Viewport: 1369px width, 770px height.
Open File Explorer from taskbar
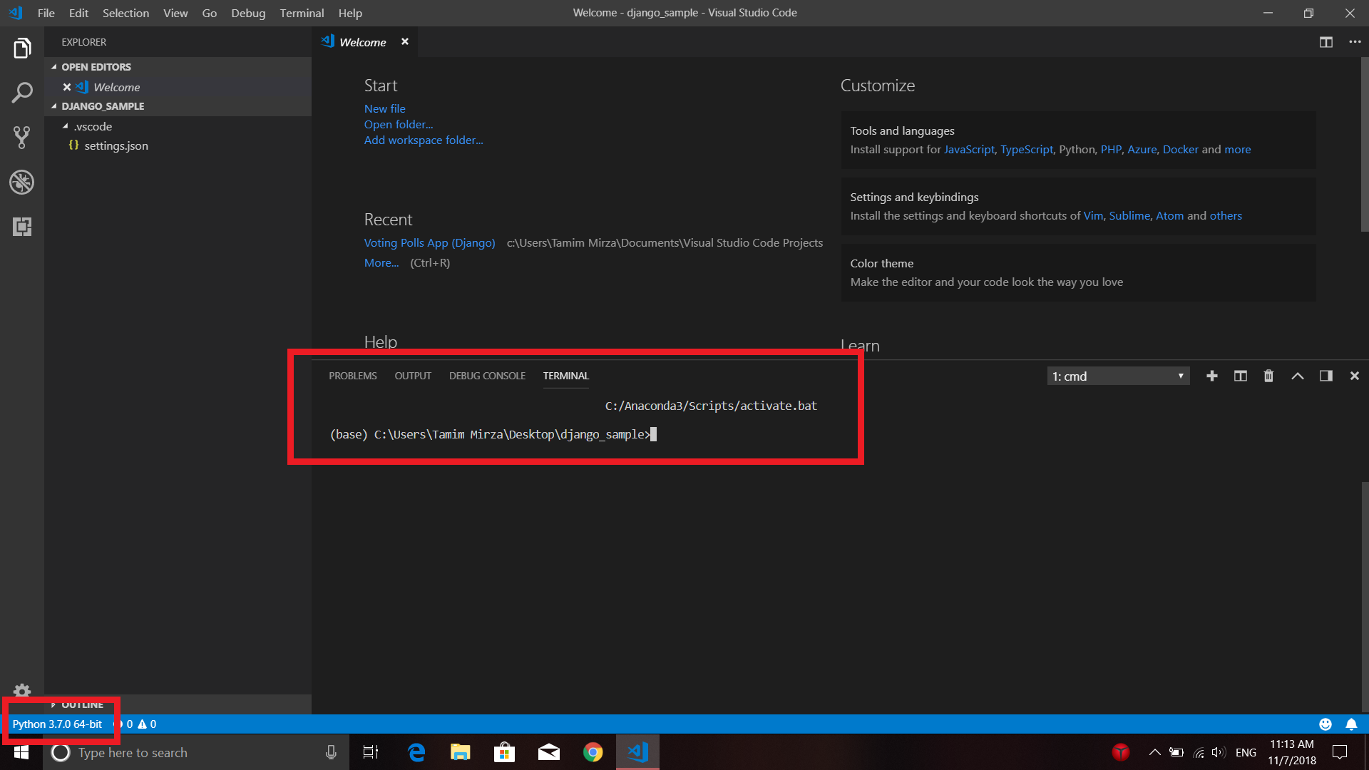pos(461,752)
